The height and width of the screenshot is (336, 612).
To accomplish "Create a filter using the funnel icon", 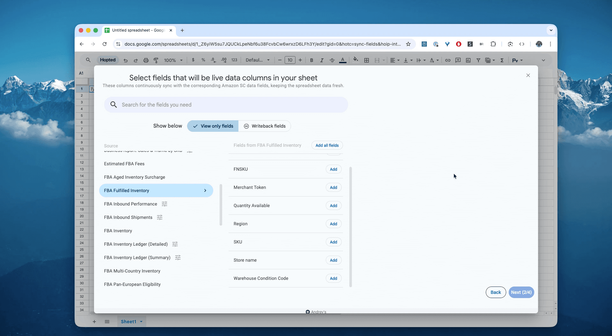I will pyautogui.click(x=478, y=60).
